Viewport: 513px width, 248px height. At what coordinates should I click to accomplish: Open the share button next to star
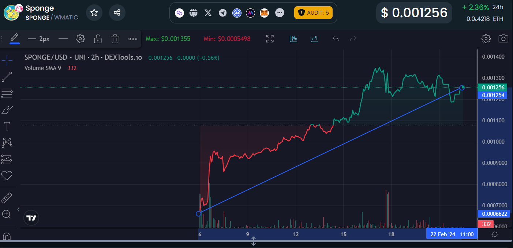pos(117,13)
